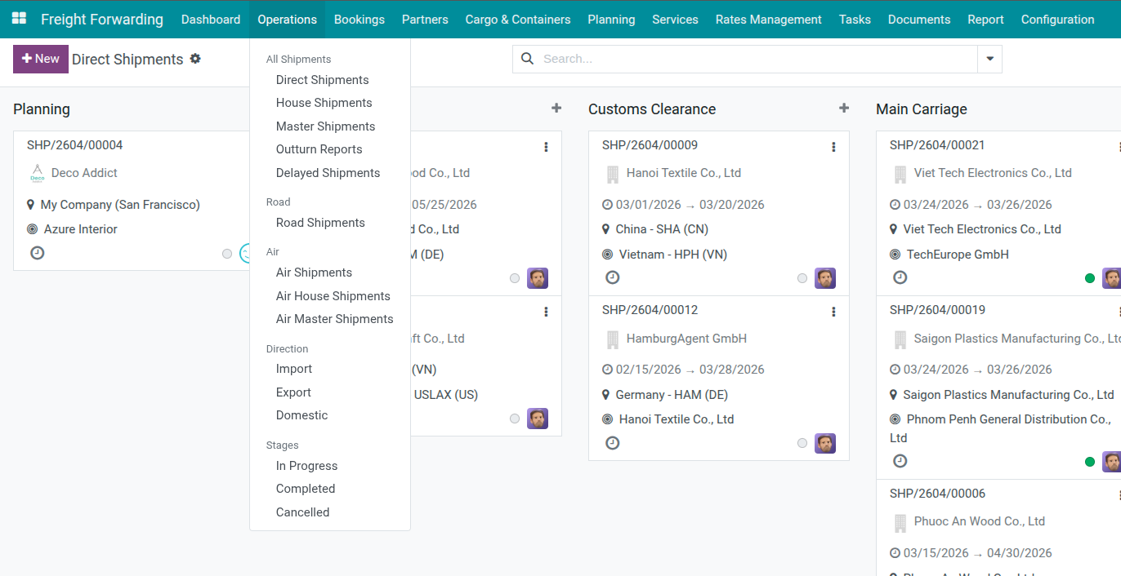Click activity clock on SHP/2604/00021 card
Screen dimensions: 1121x576
pos(900,277)
